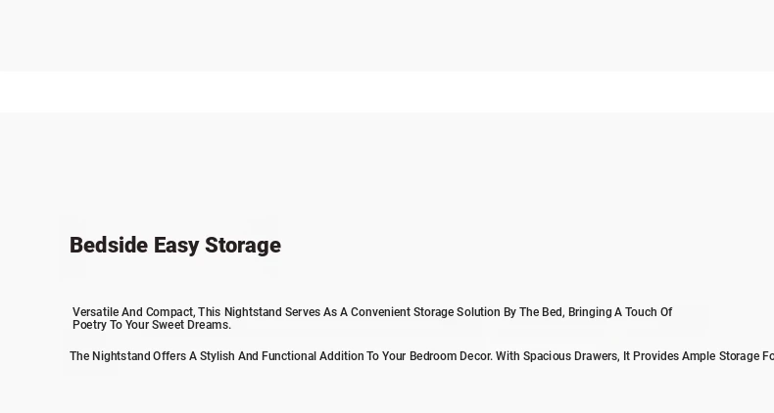Click the word 'Bedside' in the heading
The width and height of the screenshot is (774, 413).
click(109, 246)
